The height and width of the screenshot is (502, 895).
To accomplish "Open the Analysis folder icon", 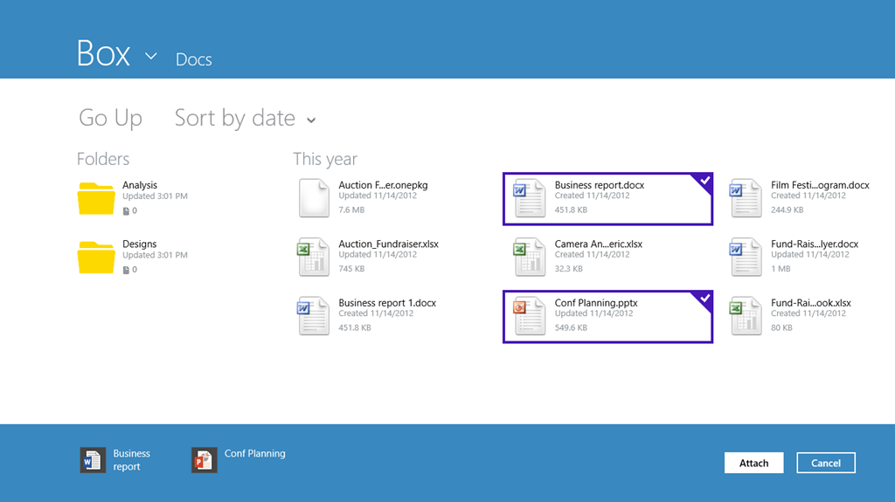I will pos(96,198).
